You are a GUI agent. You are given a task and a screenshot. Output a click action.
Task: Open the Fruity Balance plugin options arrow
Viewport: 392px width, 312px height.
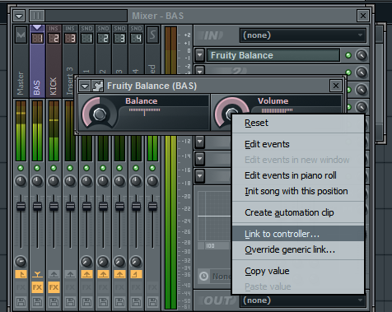(85, 86)
